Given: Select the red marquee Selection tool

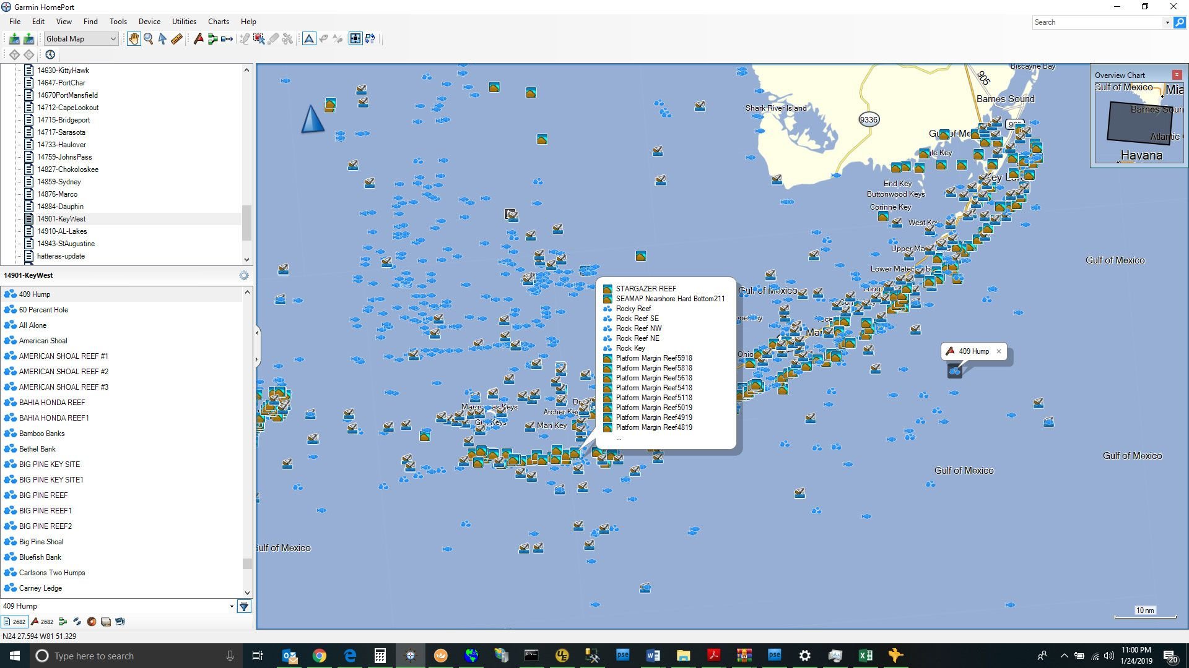Looking at the screenshot, I should 259,39.
